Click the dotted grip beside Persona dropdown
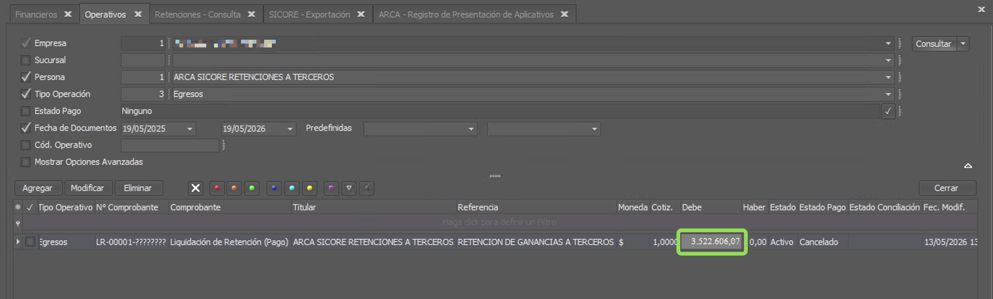This screenshot has width=993, height=299. point(900,77)
